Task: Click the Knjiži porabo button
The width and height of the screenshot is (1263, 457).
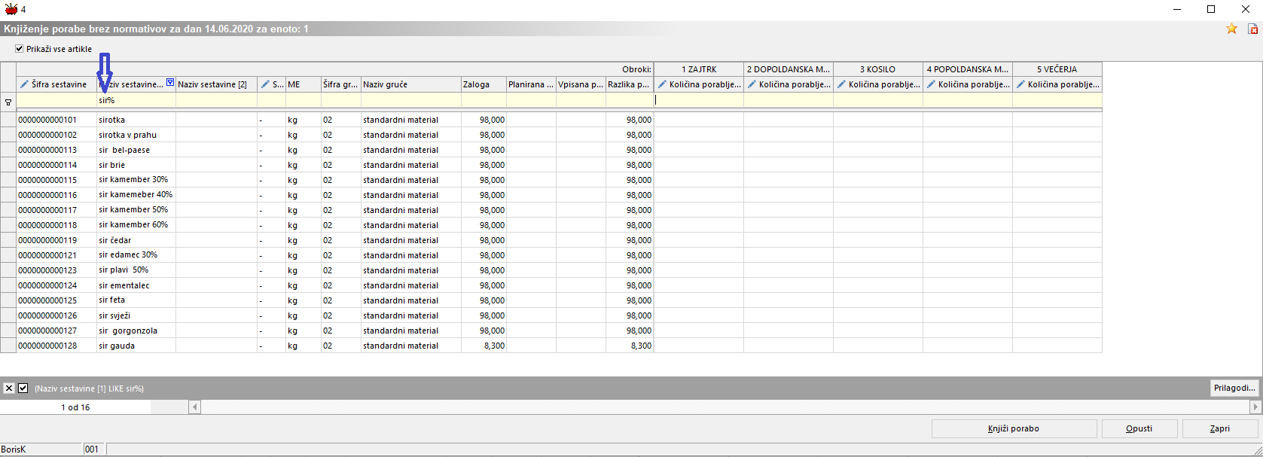Action: point(1014,428)
